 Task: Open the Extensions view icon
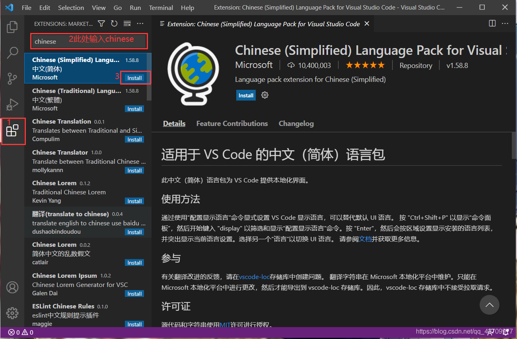pyautogui.click(x=12, y=130)
